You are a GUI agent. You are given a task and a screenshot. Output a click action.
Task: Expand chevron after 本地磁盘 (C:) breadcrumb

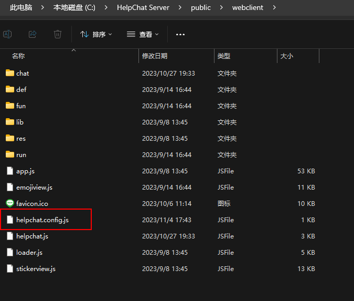click(x=106, y=8)
